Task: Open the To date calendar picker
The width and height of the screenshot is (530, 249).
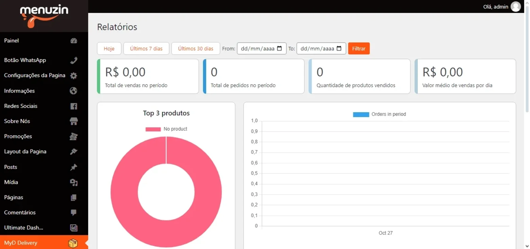Action: (339, 48)
